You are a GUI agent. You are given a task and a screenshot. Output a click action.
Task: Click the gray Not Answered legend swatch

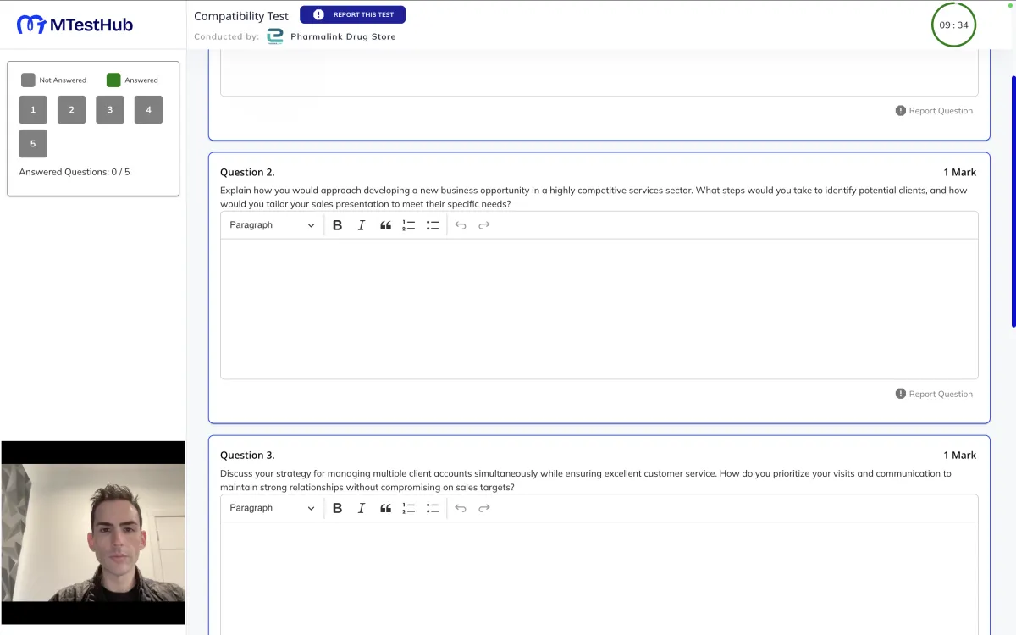28,80
